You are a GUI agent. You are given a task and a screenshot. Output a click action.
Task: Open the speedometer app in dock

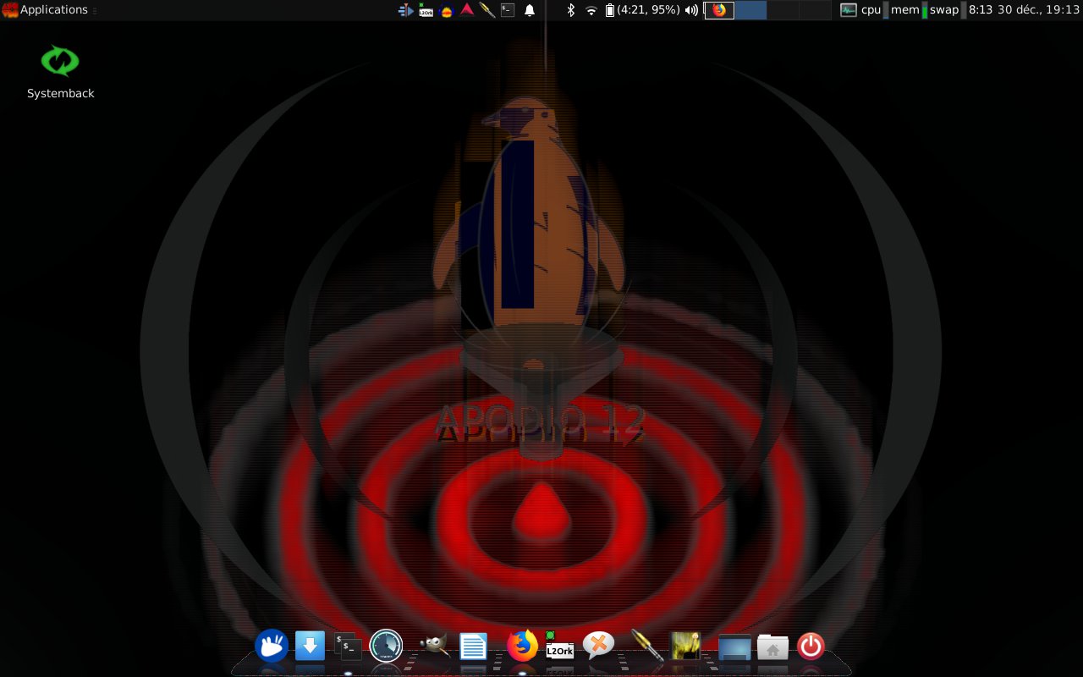coord(386,647)
